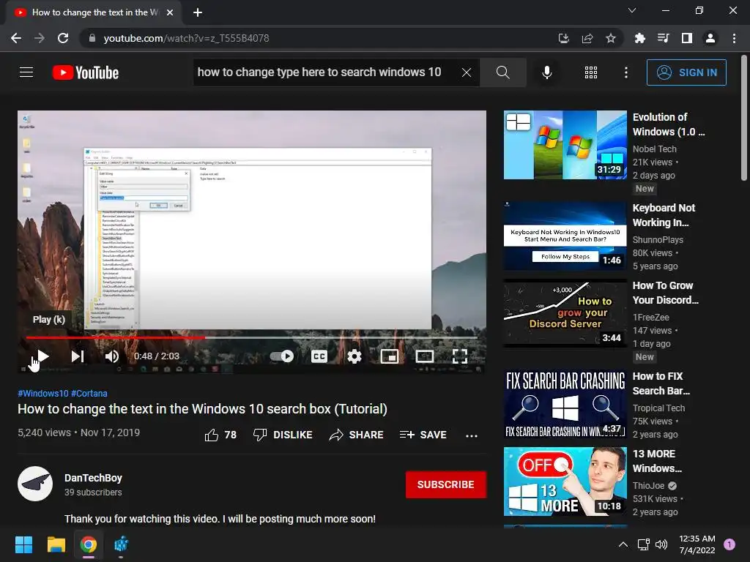
Task: Open the clock showing 12:35 AM
Action: point(697,544)
